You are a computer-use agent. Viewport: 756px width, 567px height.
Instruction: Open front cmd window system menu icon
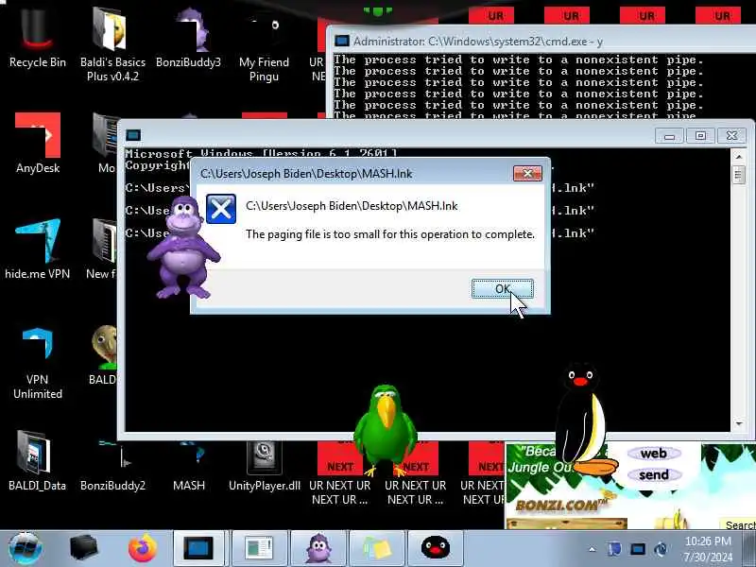click(x=133, y=135)
